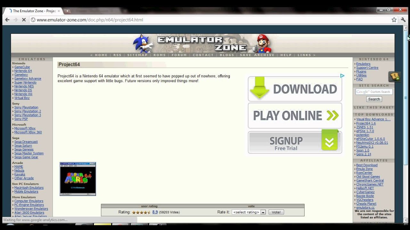This screenshot has height=230, width=410.
Task: Click the AdChoices icon on the ad
Action: tap(342, 76)
